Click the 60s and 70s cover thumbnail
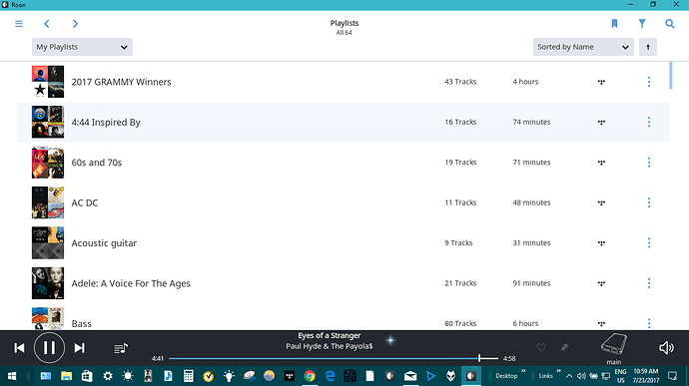This screenshot has width=689, height=386. [x=48, y=163]
